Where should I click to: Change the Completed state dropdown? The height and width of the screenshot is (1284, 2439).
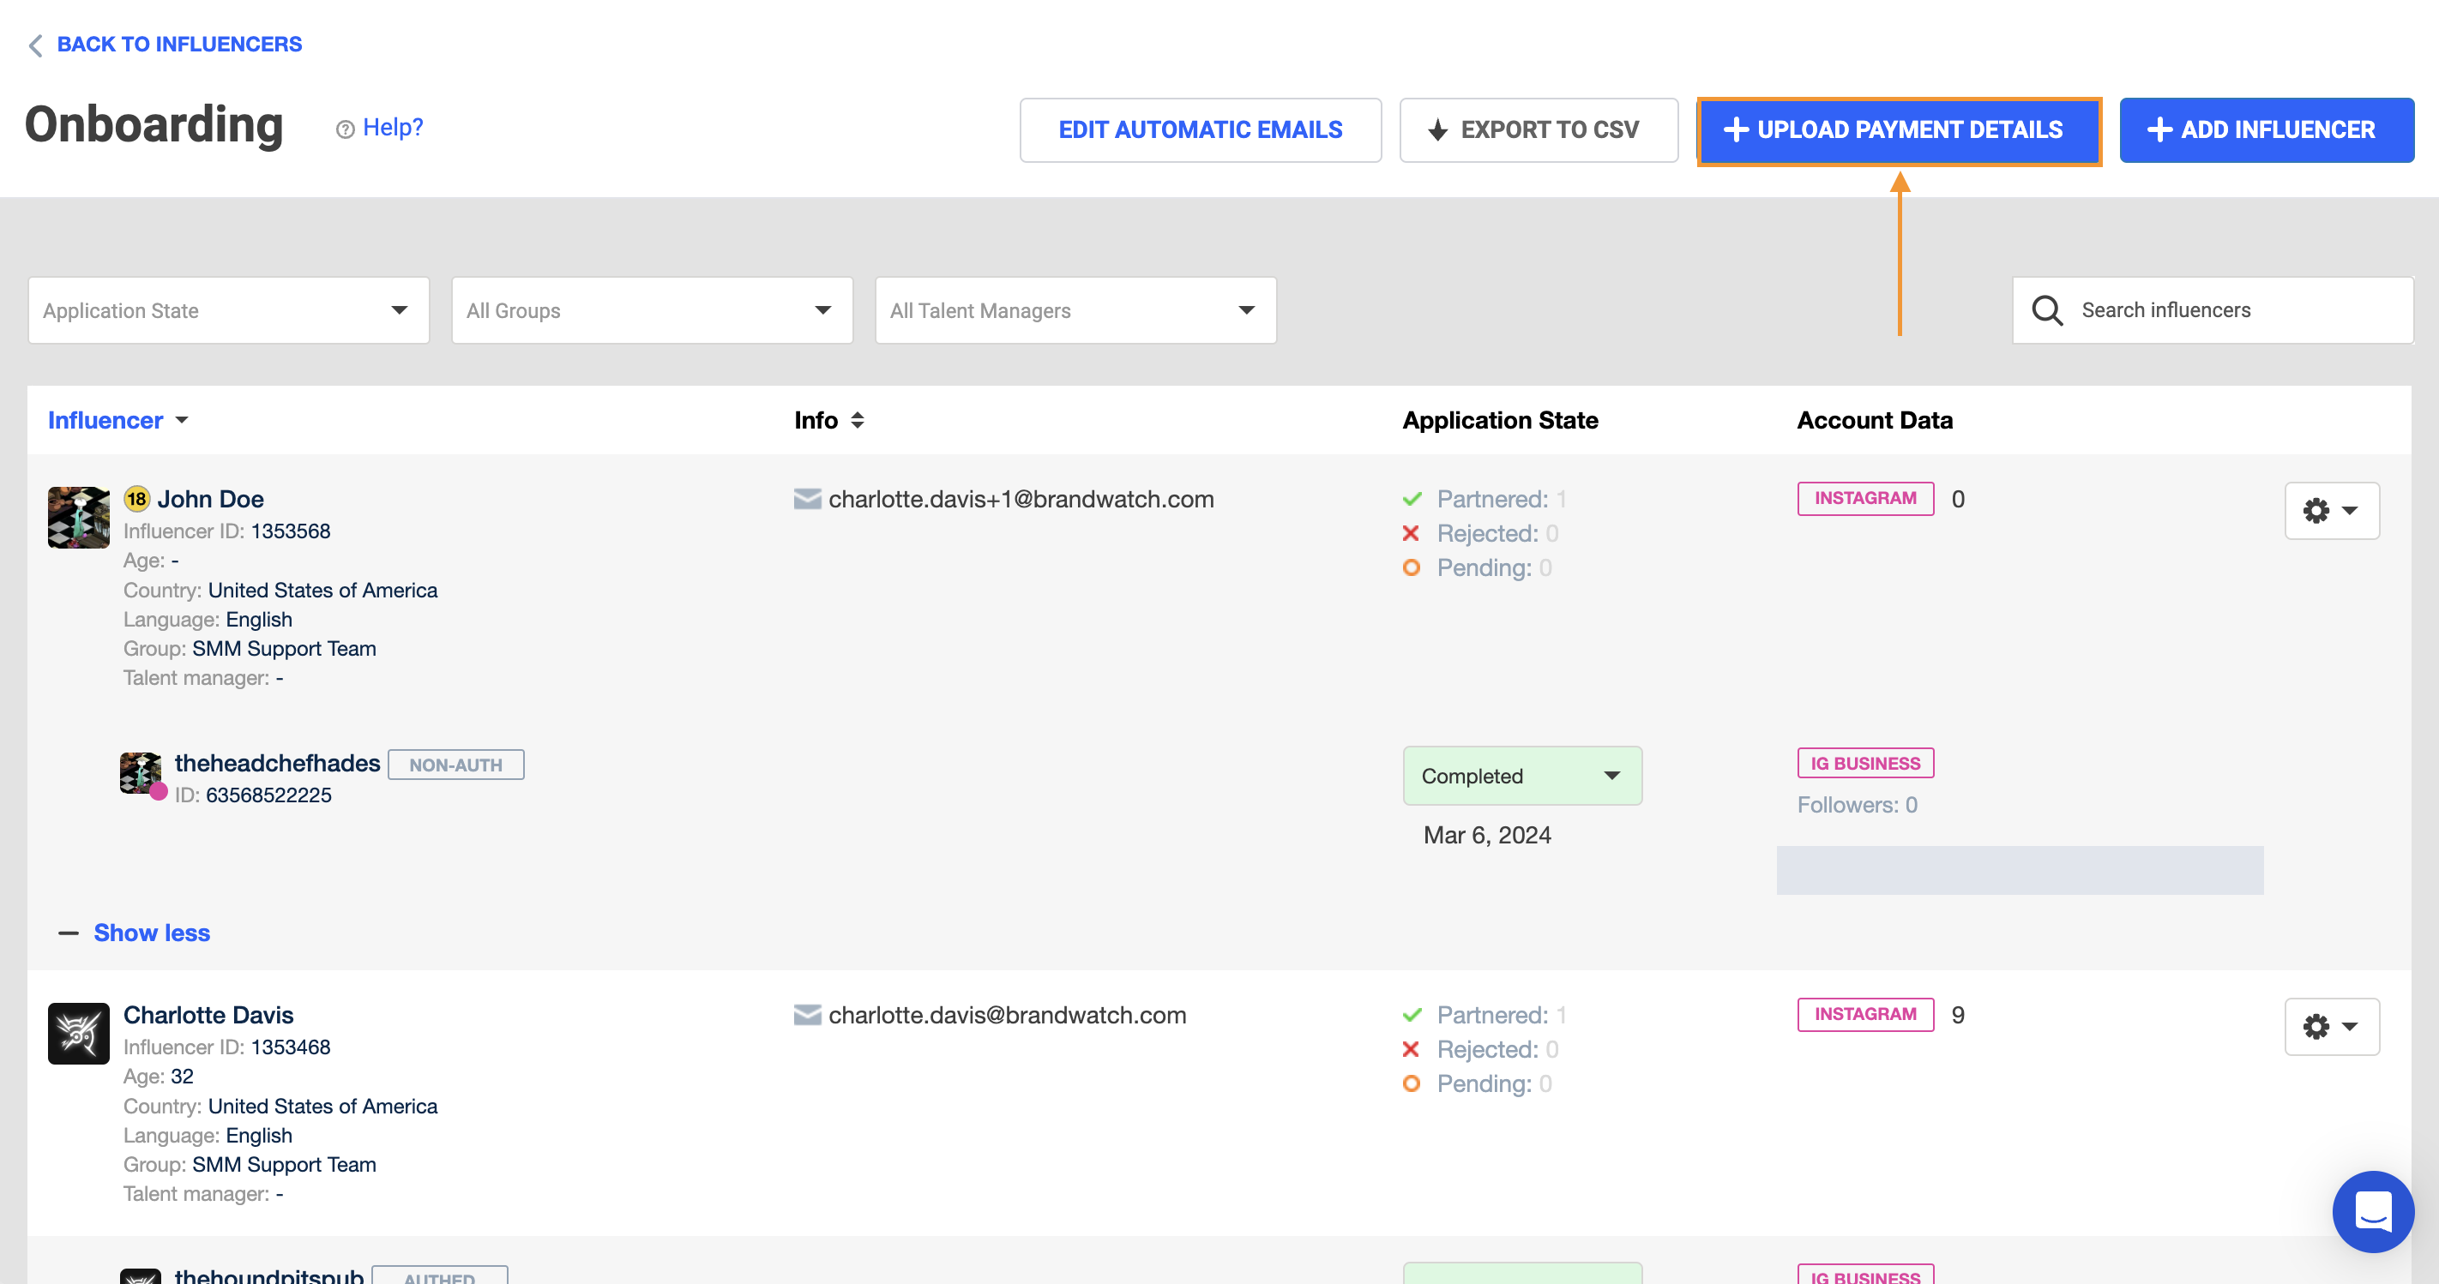(1521, 776)
